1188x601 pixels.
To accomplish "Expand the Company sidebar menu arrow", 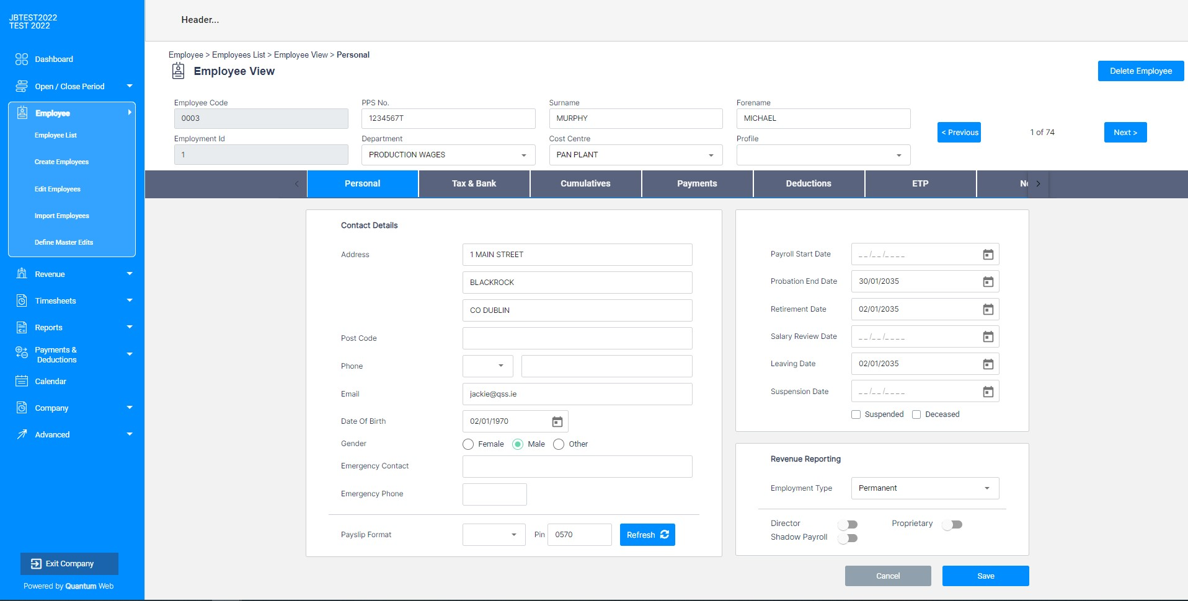I will 130,407.
